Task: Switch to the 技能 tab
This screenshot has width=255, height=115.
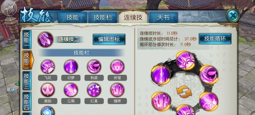Action: pyautogui.click(x=73, y=18)
